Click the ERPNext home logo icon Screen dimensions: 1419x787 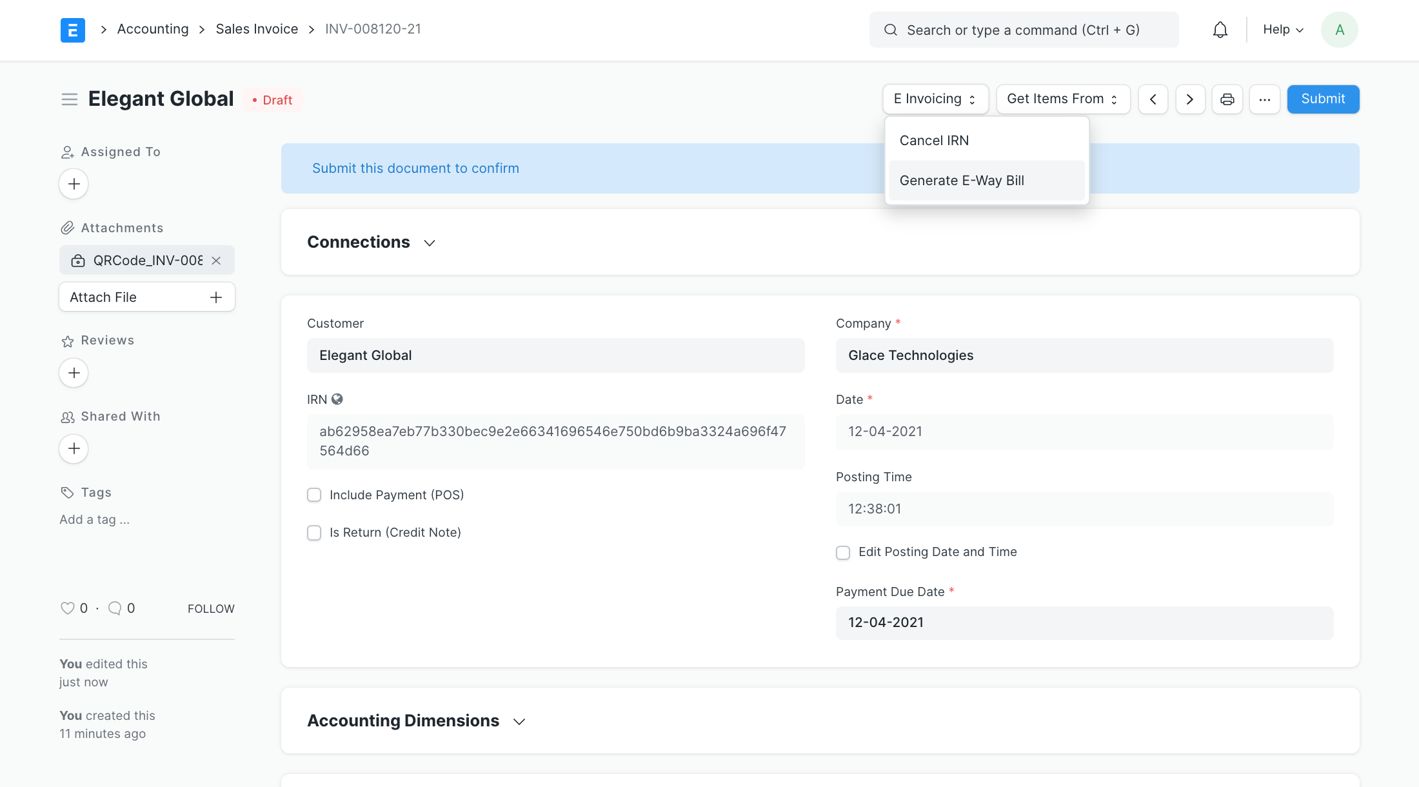(72, 30)
